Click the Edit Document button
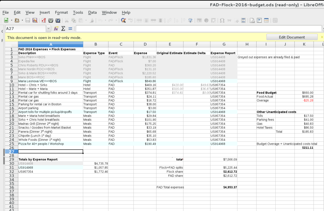The image size is (324, 211). [x=292, y=37]
